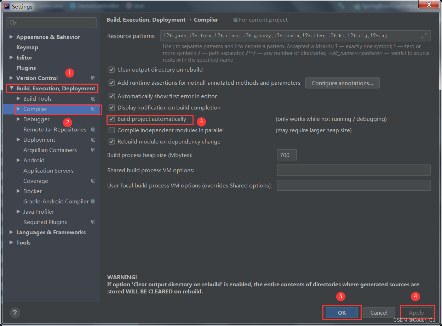Select Application Servers in the tree
The height and width of the screenshot is (326, 442).
48,171
